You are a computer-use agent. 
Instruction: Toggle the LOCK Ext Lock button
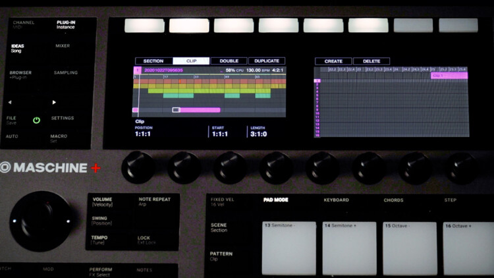click(x=146, y=240)
